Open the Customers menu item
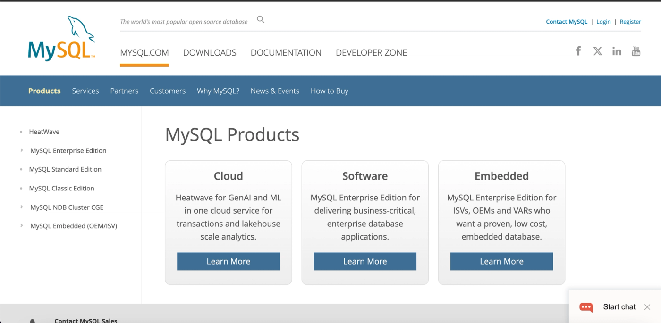 pyautogui.click(x=168, y=91)
